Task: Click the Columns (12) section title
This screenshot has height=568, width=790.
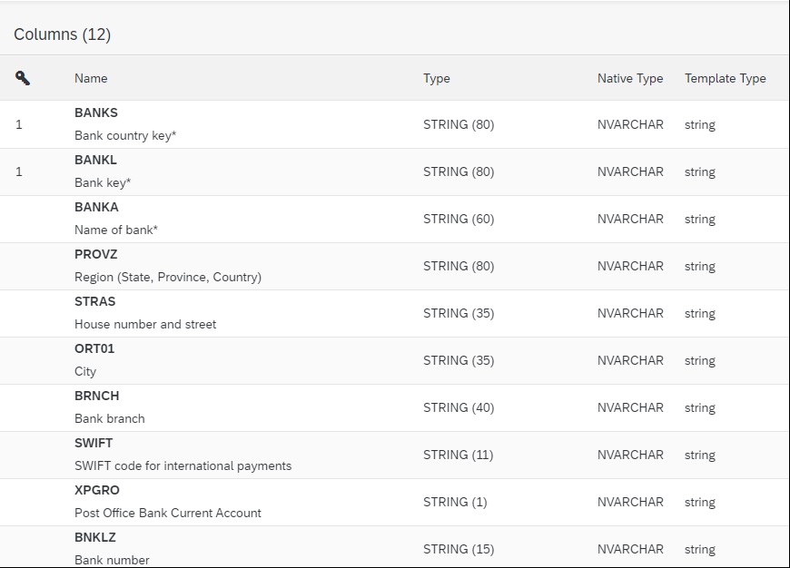Action: (x=62, y=34)
